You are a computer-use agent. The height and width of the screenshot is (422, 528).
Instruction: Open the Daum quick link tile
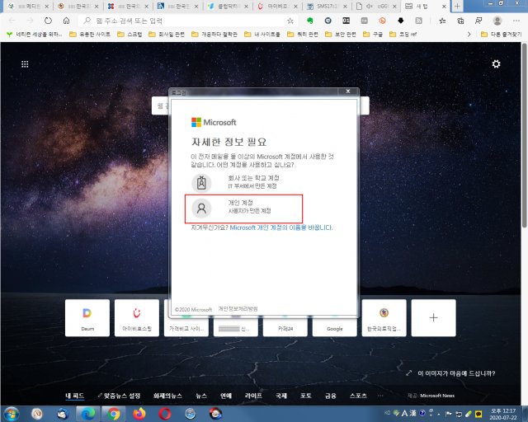pyautogui.click(x=87, y=317)
